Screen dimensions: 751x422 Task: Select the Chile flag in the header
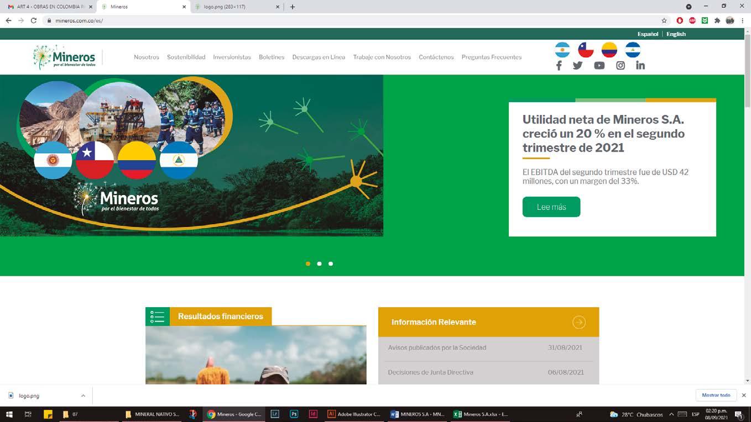tap(586, 50)
